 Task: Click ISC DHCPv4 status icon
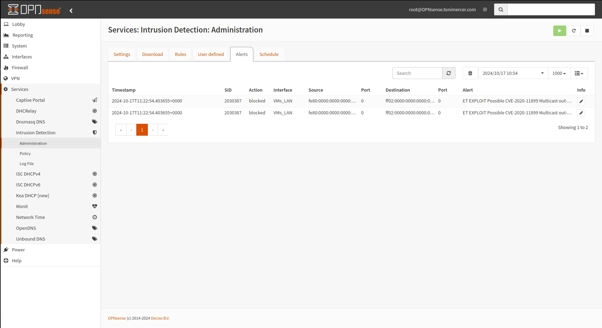95,174
